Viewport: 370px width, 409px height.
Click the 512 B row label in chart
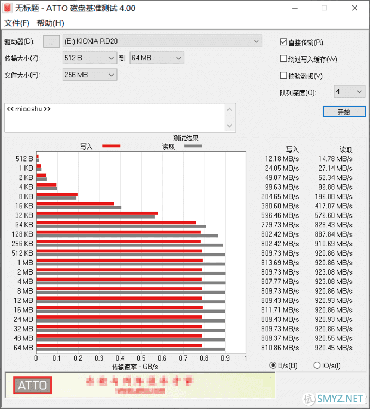coord(24,159)
